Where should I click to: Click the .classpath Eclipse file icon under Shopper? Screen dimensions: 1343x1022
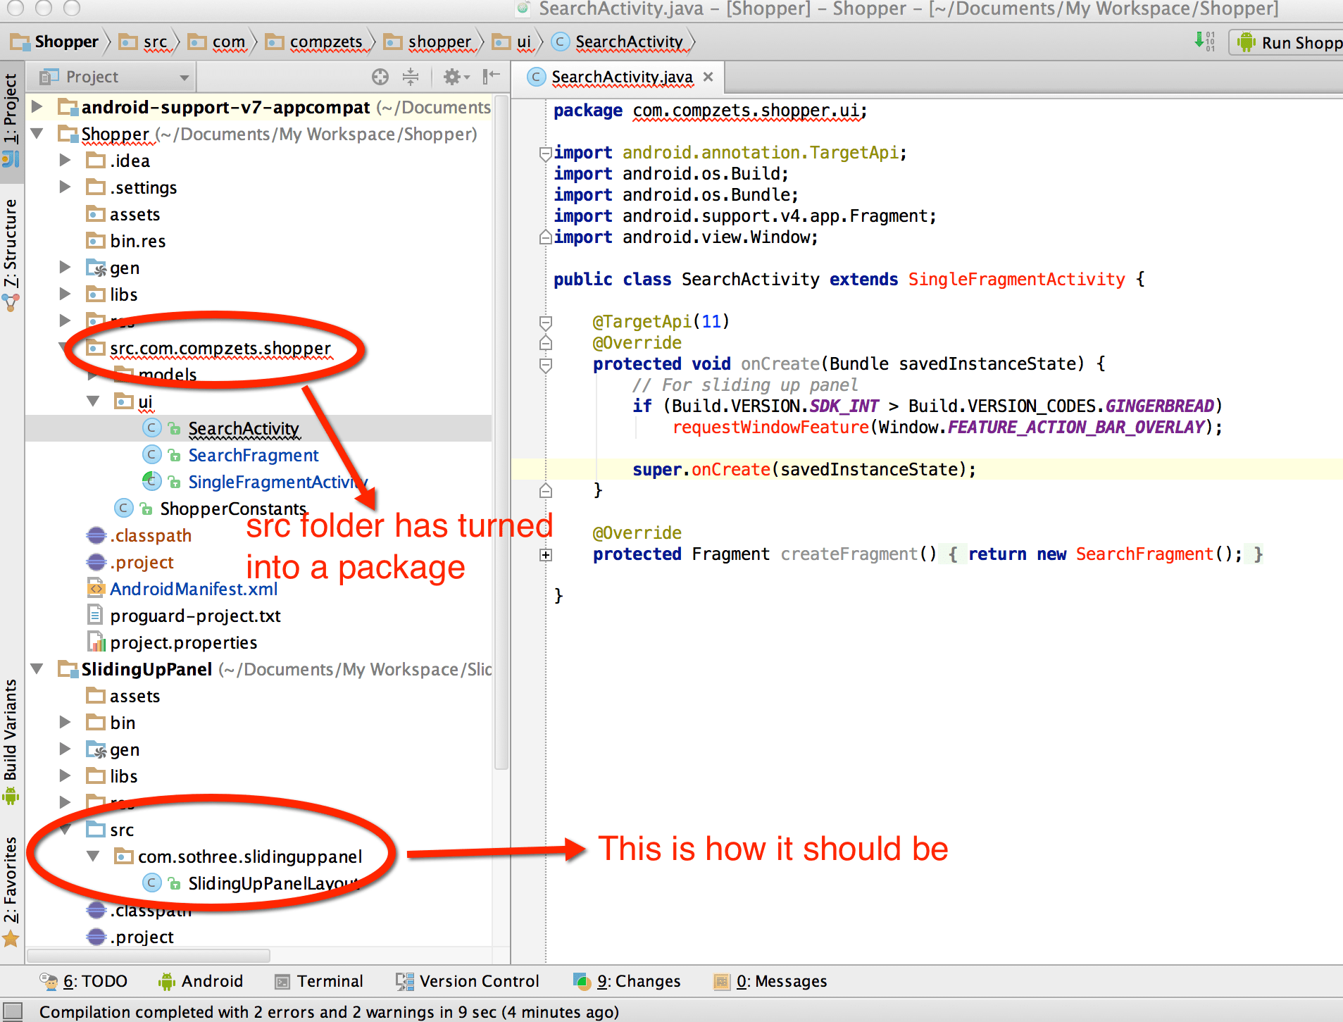coord(96,535)
